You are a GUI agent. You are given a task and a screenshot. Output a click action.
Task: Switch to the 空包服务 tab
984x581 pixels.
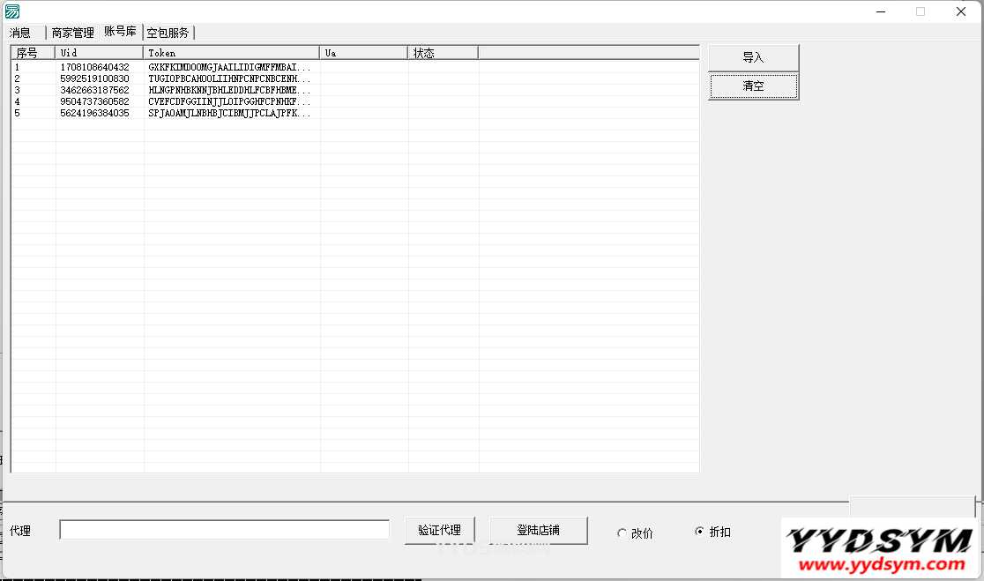(x=169, y=32)
